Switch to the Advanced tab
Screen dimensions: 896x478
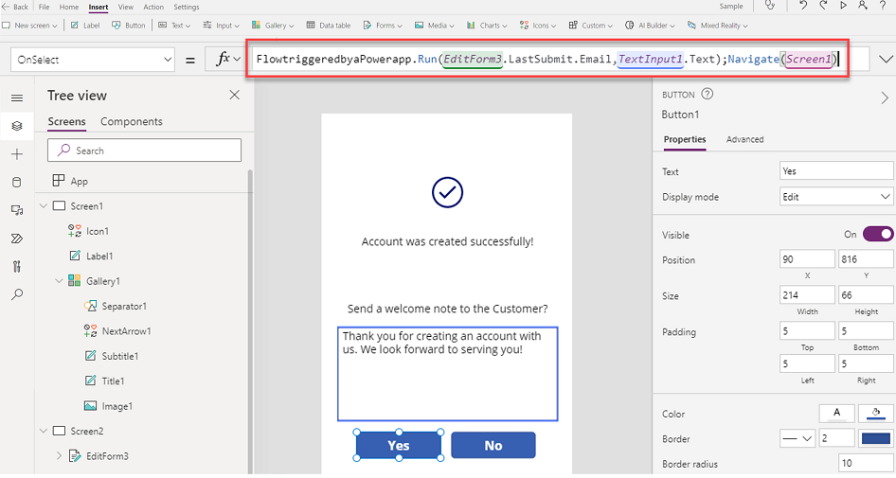coord(745,139)
